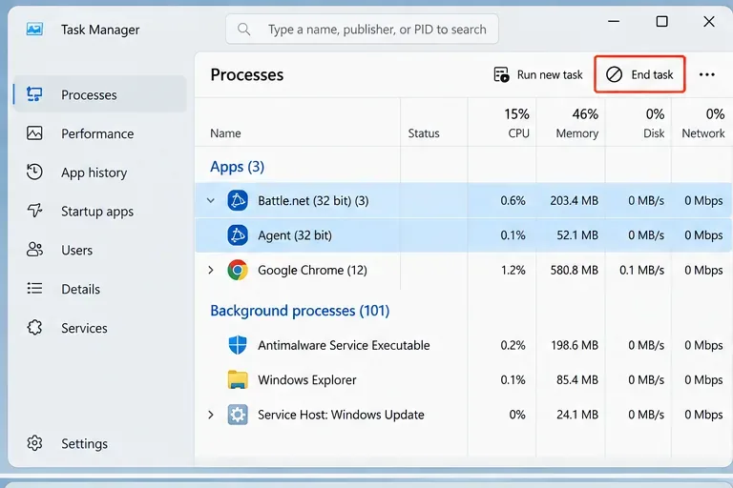Image resolution: width=733 pixels, height=488 pixels.
Task: Click the Startup apps icon
Action: [34, 211]
